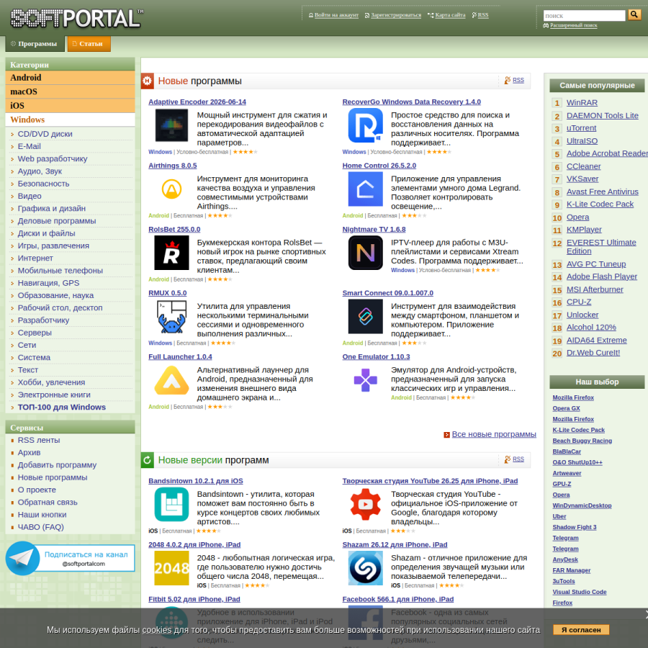Click the SoftPortal logo
Viewport: 648px width, 648px height.
pos(76,18)
